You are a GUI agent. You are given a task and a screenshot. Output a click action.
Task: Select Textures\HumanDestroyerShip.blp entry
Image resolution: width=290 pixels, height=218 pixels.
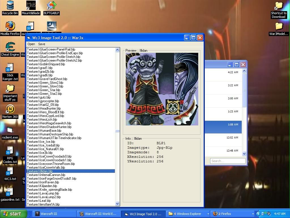click(71, 134)
